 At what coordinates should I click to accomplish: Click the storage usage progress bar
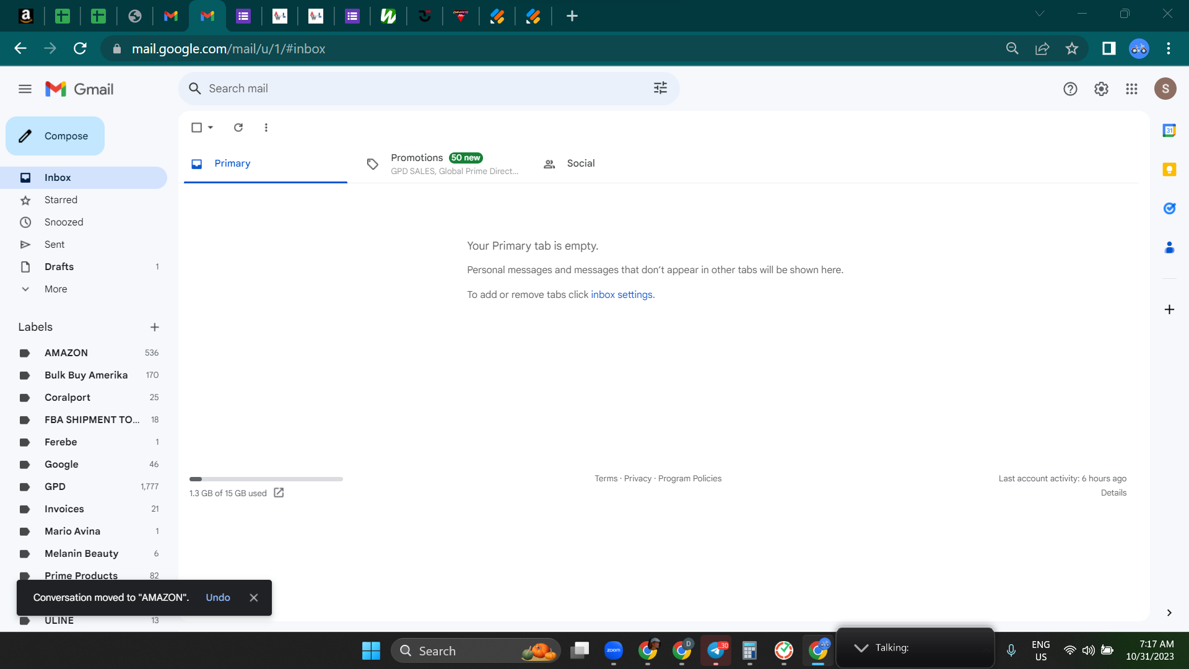[266, 479]
